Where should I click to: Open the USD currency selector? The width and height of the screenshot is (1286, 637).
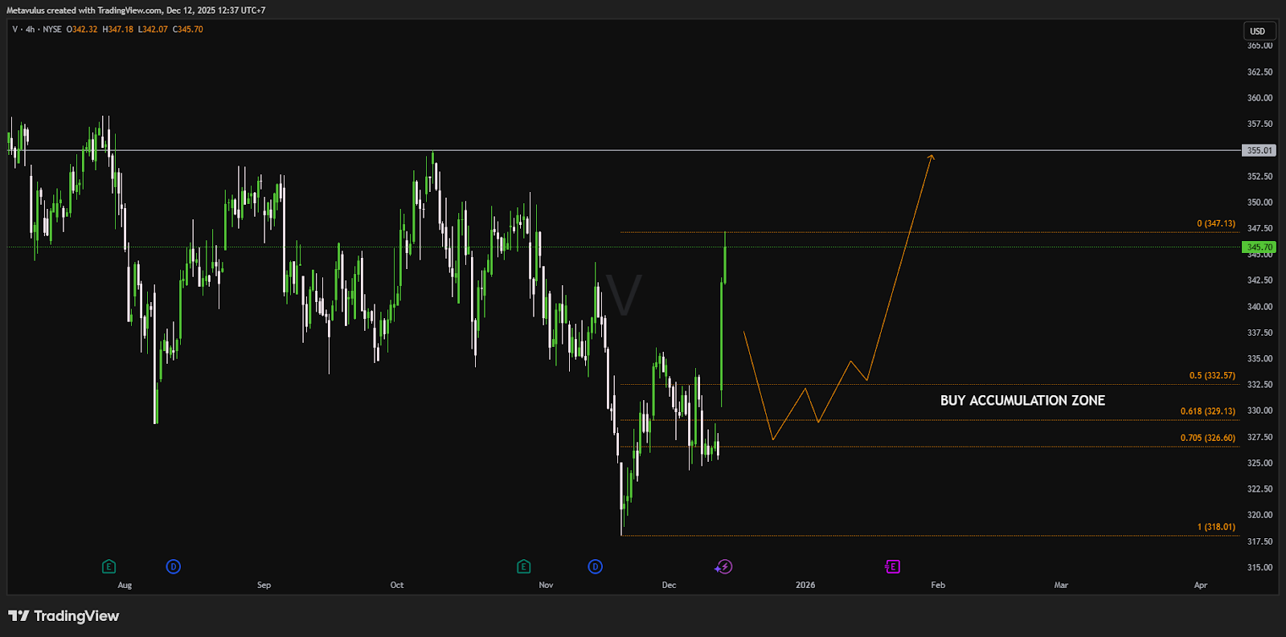click(1257, 31)
